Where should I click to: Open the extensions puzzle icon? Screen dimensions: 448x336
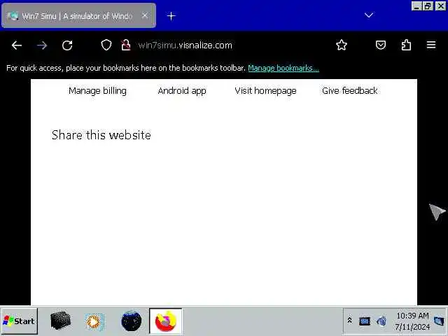tap(406, 45)
